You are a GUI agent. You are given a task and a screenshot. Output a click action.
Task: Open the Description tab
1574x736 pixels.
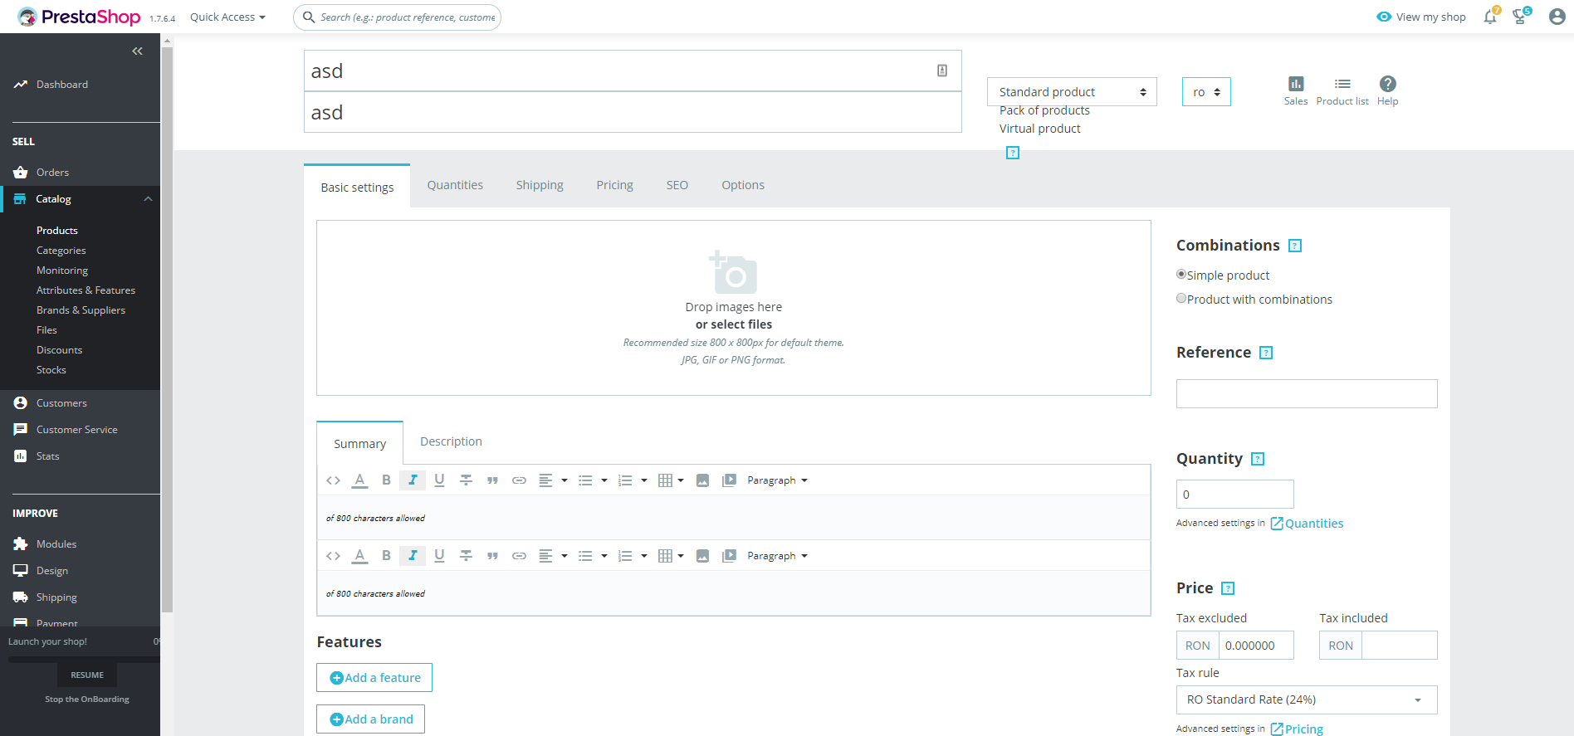click(x=451, y=441)
